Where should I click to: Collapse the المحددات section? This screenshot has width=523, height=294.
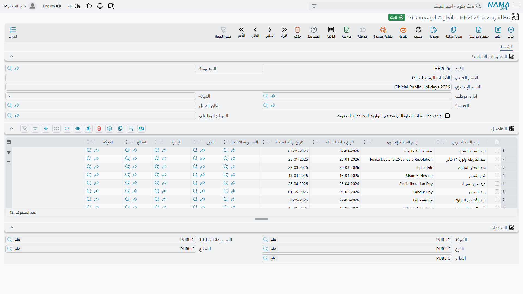pos(12,228)
